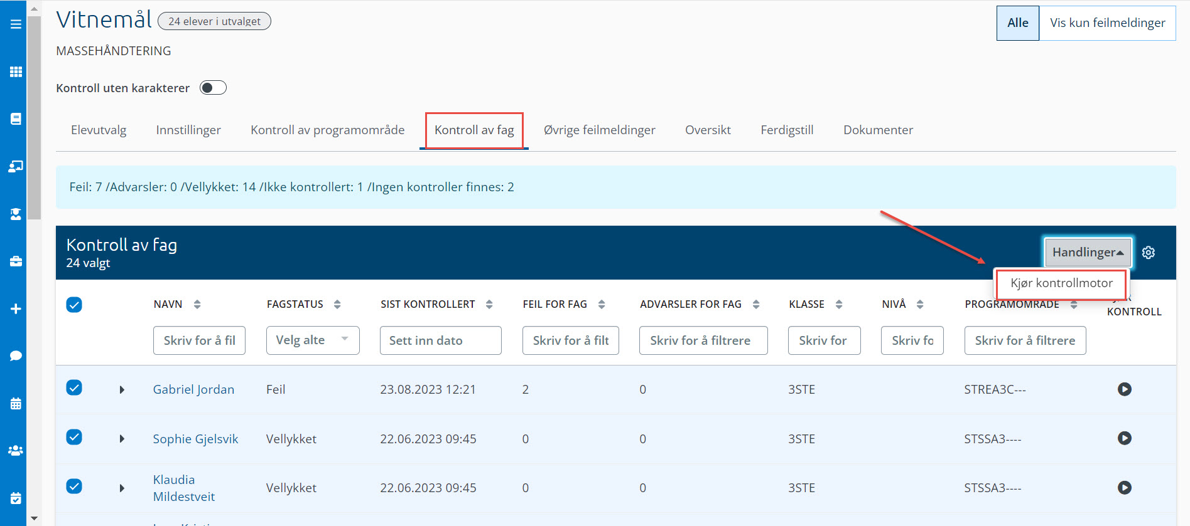Switch to Dokumenter tab
Viewport: 1190px width, 526px height.
(878, 130)
